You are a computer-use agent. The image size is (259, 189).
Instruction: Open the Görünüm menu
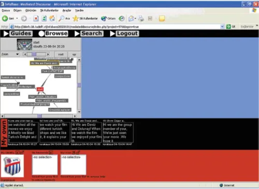(x=31, y=10)
